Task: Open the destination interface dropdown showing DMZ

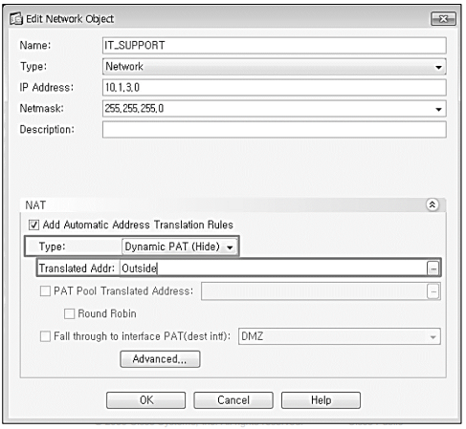Action: tap(340, 336)
